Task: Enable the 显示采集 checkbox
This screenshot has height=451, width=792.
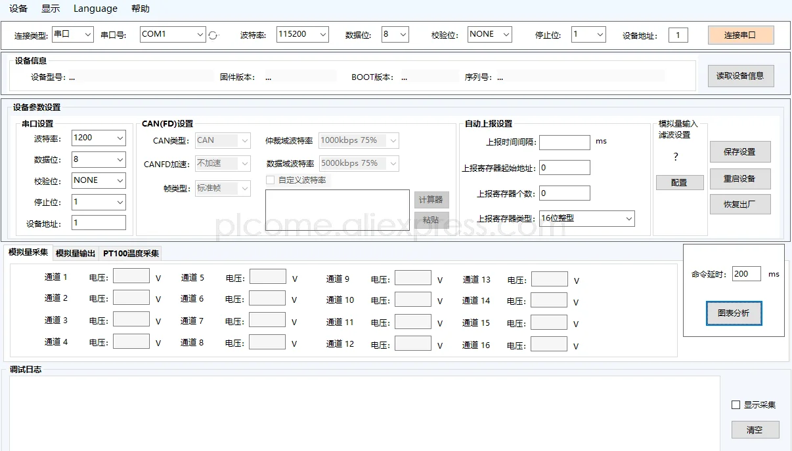Action: [736, 404]
